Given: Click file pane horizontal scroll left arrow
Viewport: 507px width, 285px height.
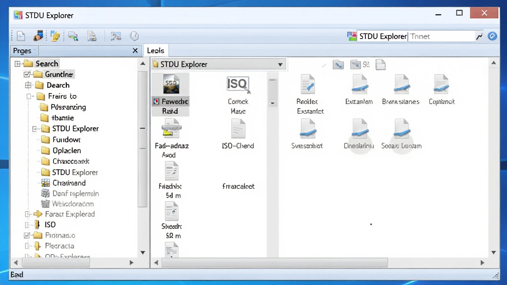Looking at the screenshot, I should click(156, 263).
